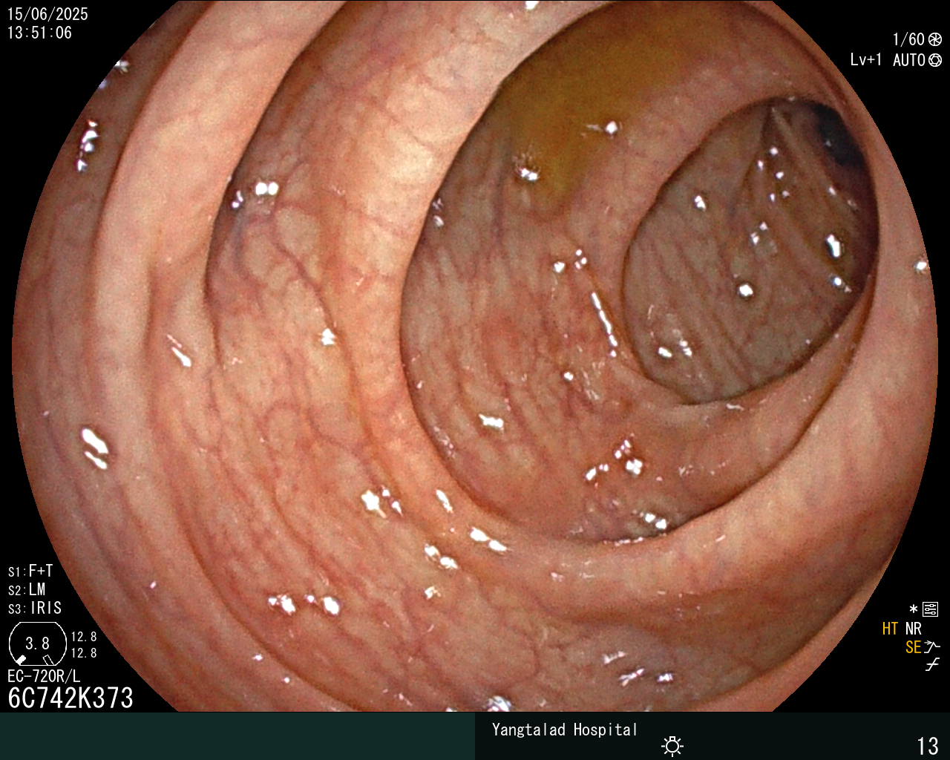Click the lower 12.8 diameter value

84,653
